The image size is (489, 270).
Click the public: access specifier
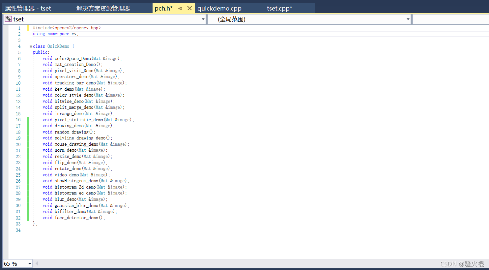click(41, 52)
